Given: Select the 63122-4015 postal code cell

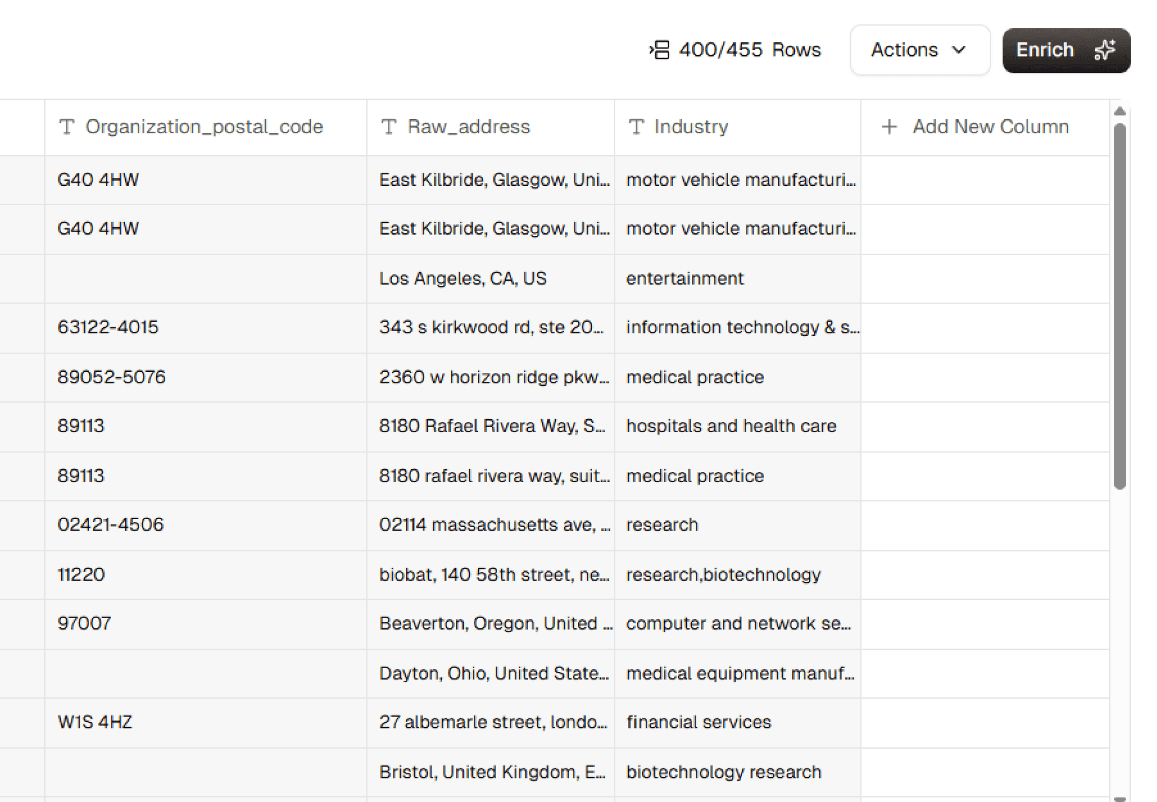Looking at the screenshot, I should coord(108,327).
